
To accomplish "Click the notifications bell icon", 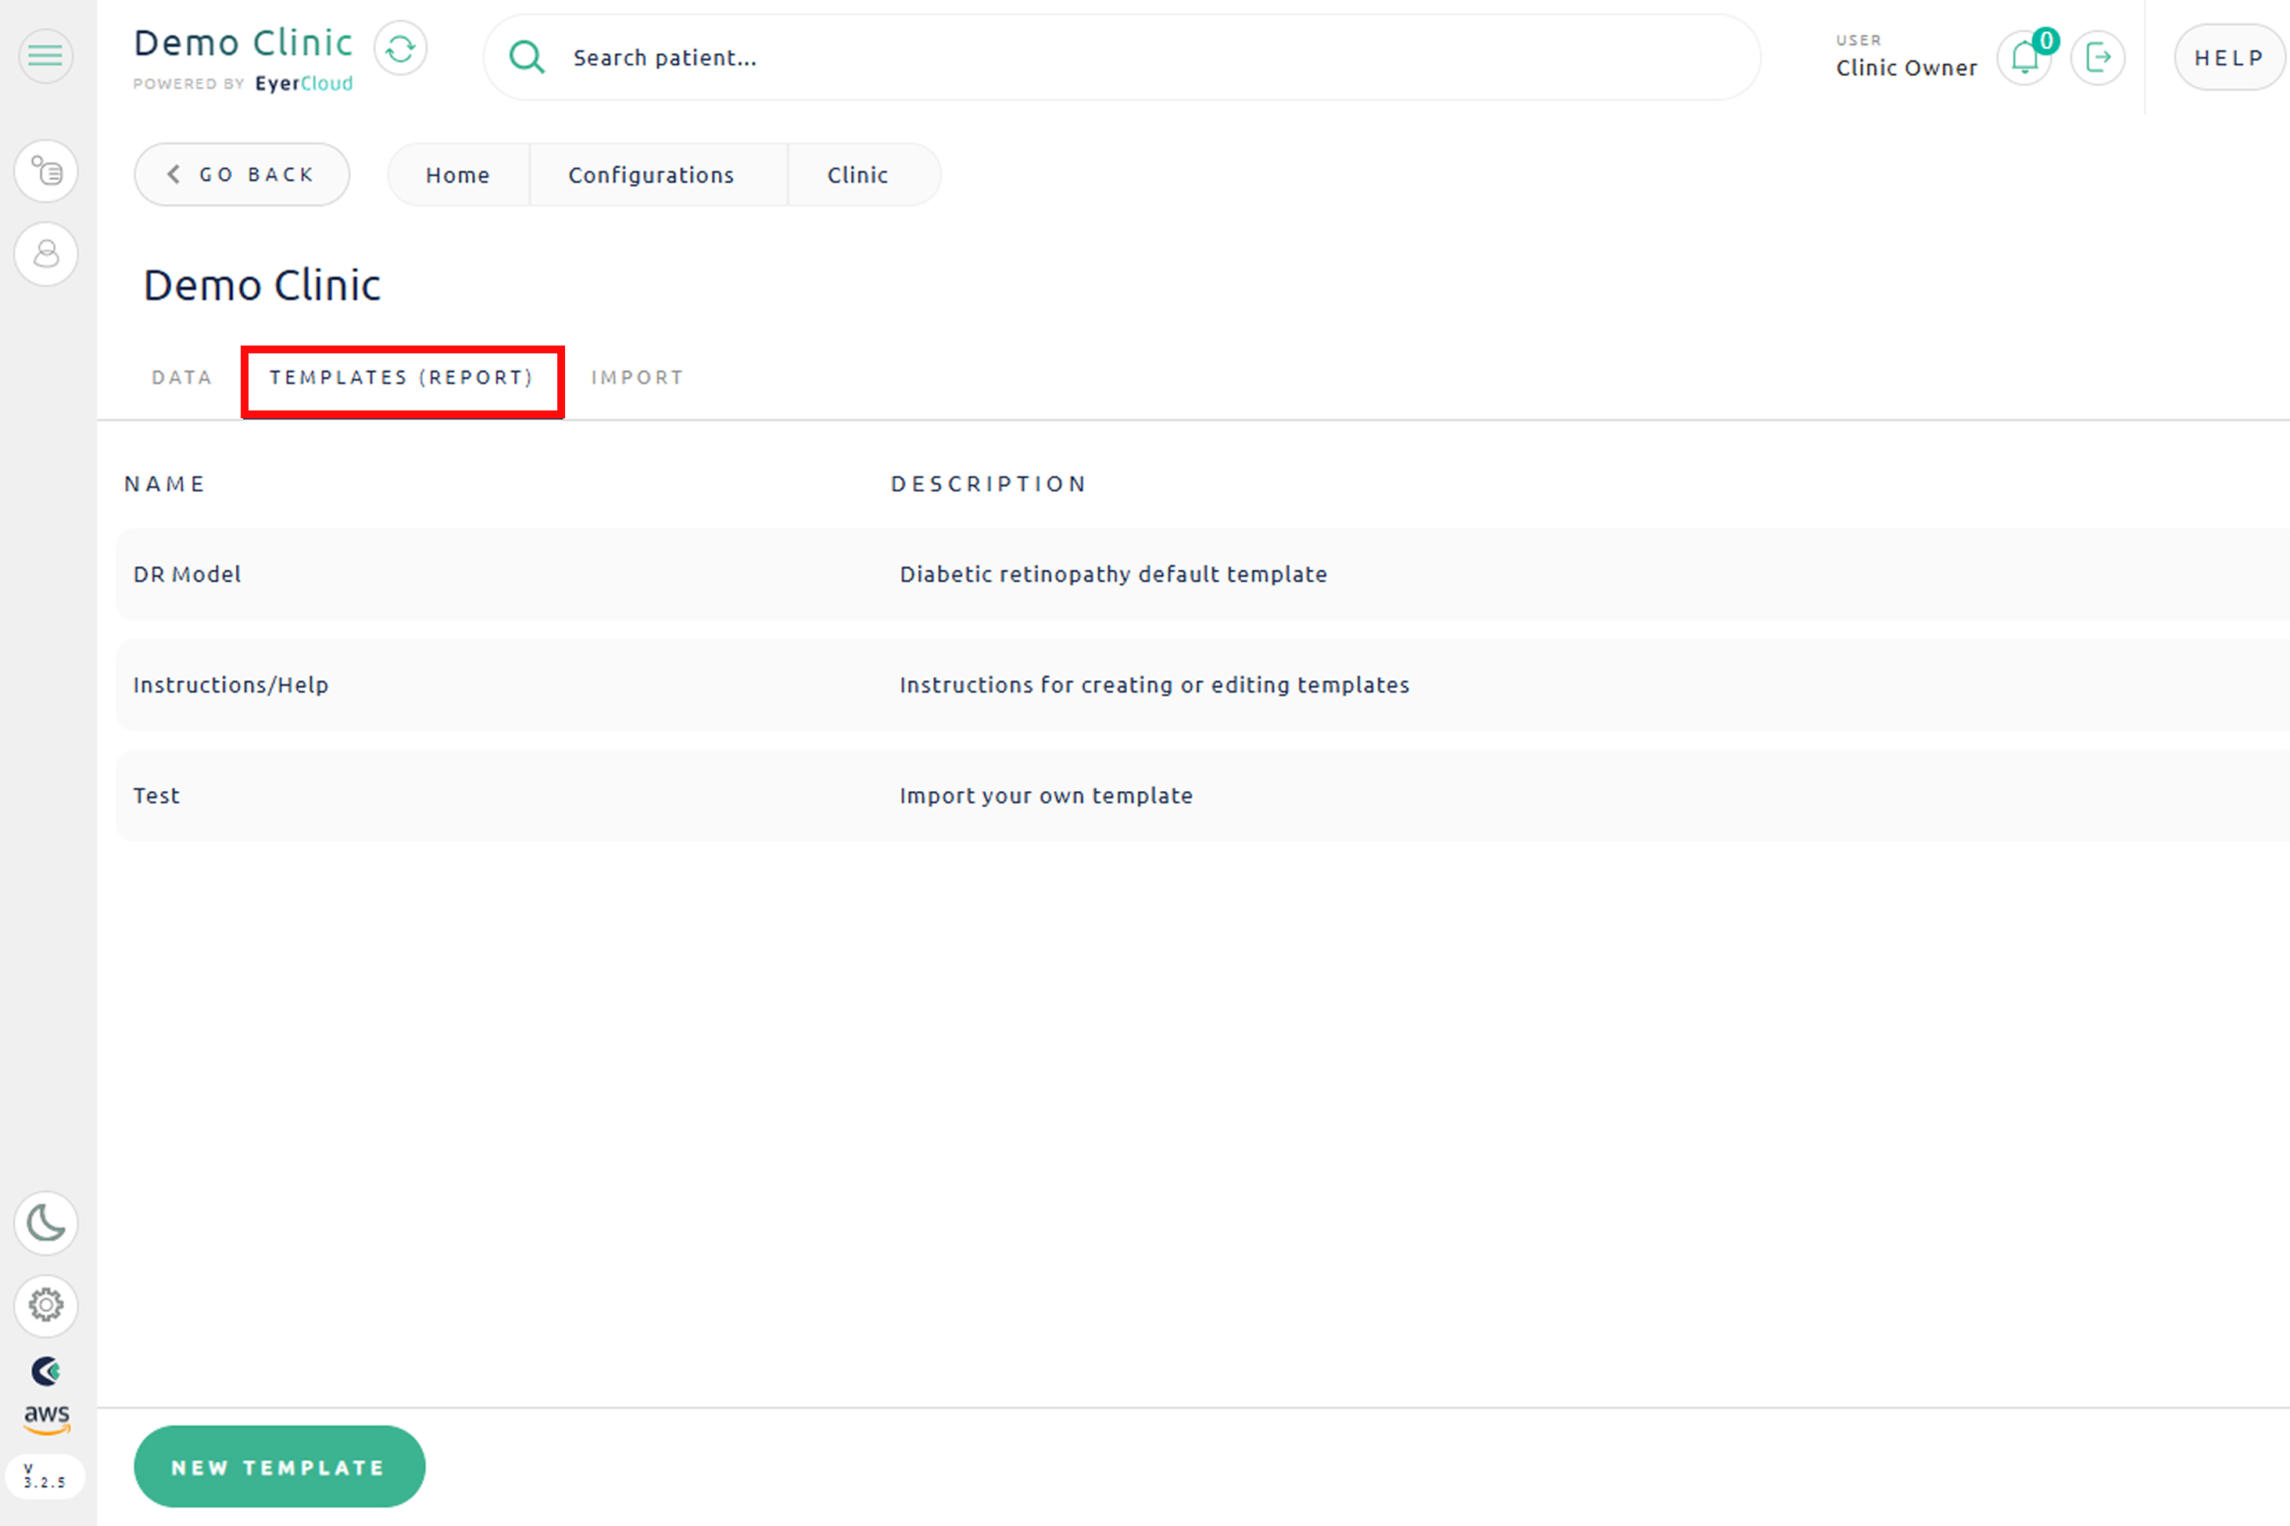I will click(x=2024, y=59).
